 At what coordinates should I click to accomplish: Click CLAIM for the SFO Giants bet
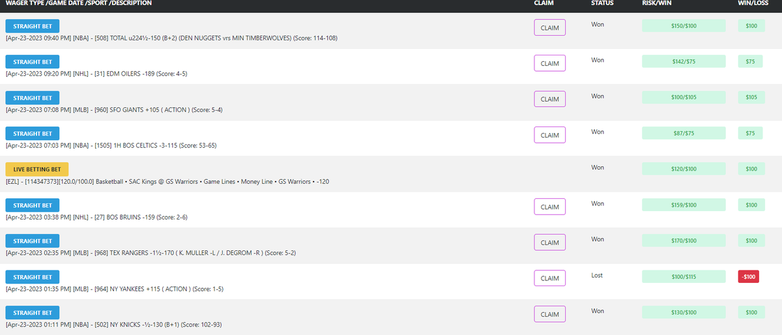549,99
